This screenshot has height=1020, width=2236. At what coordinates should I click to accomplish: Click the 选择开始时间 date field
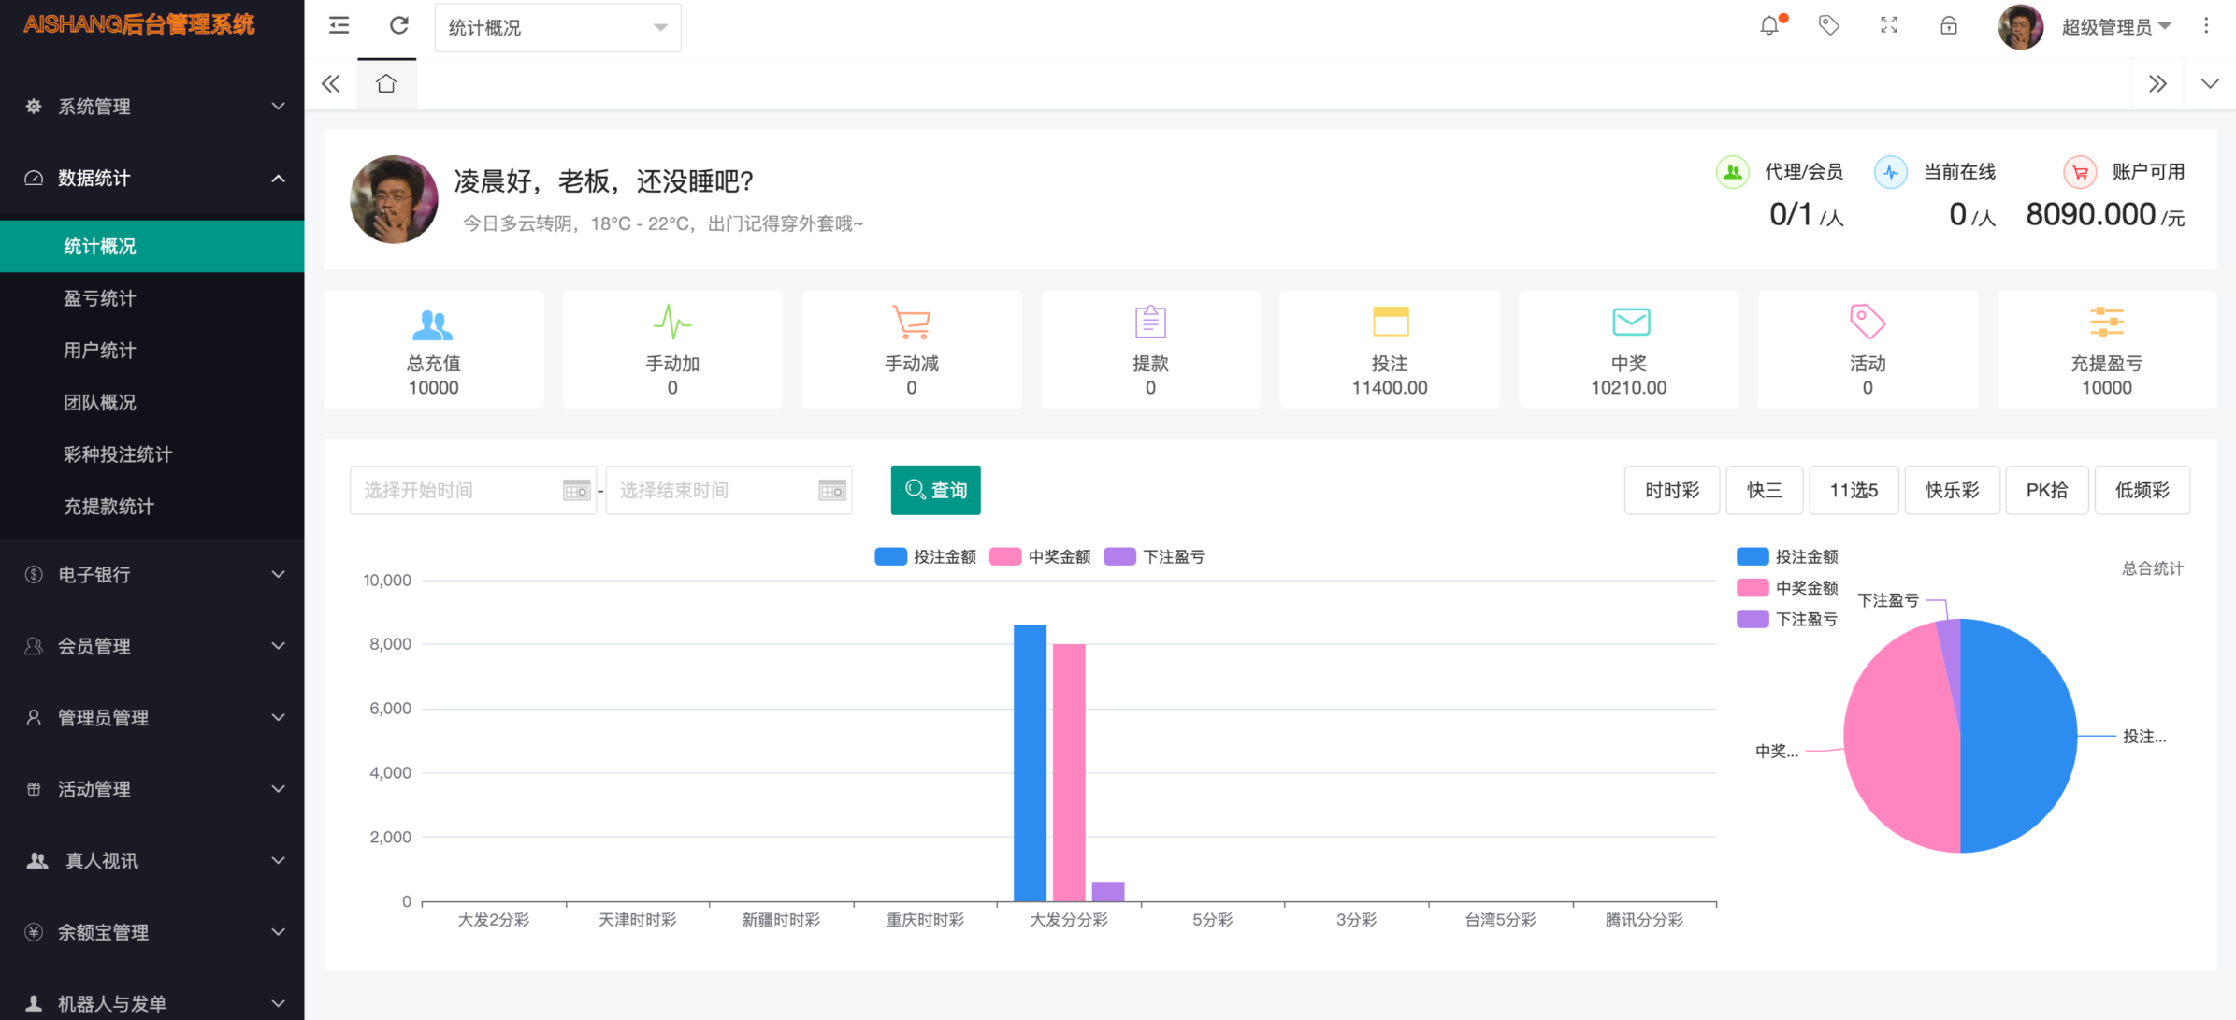pyautogui.click(x=458, y=490)
